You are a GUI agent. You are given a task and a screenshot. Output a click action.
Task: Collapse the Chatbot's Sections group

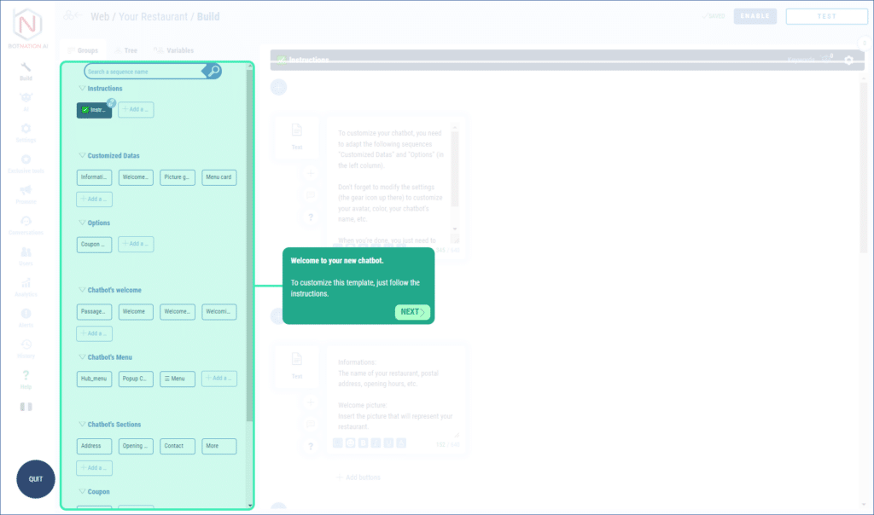83,425
